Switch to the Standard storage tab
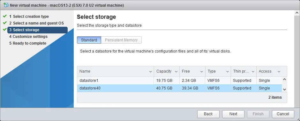This screenshot has width=300, height=121. pyautogui.click(x=89, y=40)
